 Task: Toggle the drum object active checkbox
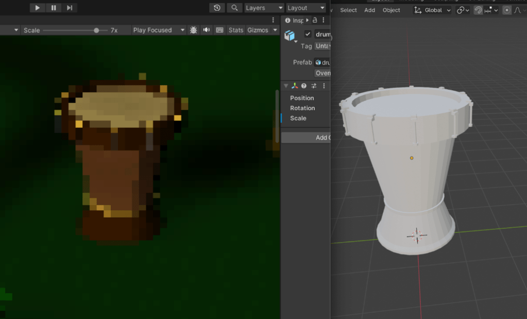point(308,34)
